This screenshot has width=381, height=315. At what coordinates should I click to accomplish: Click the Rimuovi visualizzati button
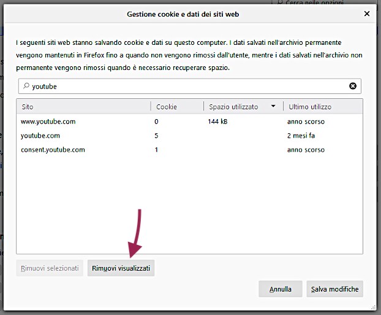(x=121, y=268)
